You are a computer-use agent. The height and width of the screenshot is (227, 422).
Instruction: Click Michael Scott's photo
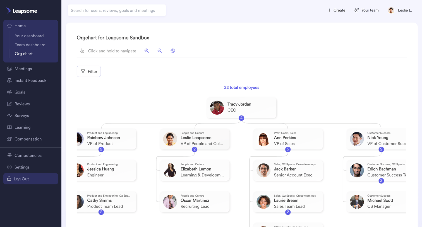tap(357, 202)
